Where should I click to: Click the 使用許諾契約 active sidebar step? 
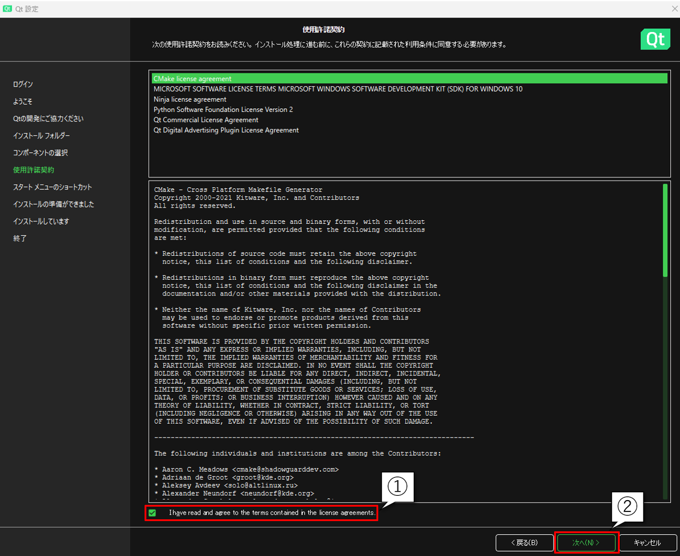click(x=34, y=170)
